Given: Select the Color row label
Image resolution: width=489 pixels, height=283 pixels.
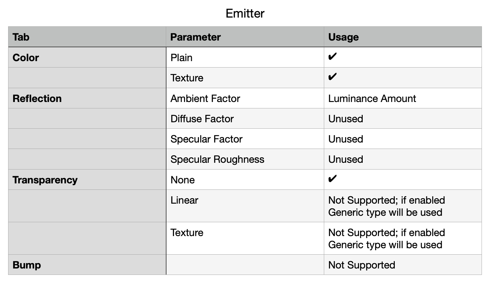Looking at the screenshot, I should [26, 57].
